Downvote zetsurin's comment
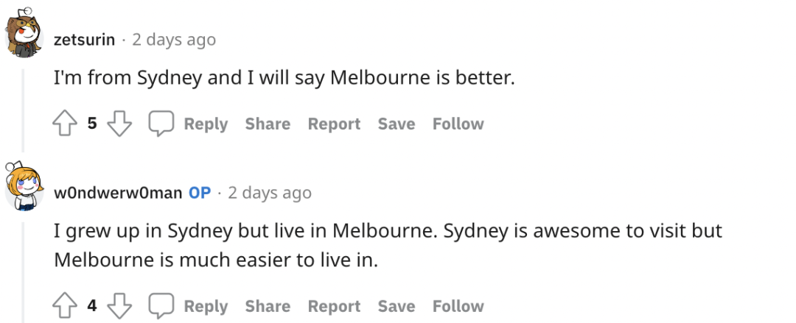796x323 pixels. (x=120, y=124)
